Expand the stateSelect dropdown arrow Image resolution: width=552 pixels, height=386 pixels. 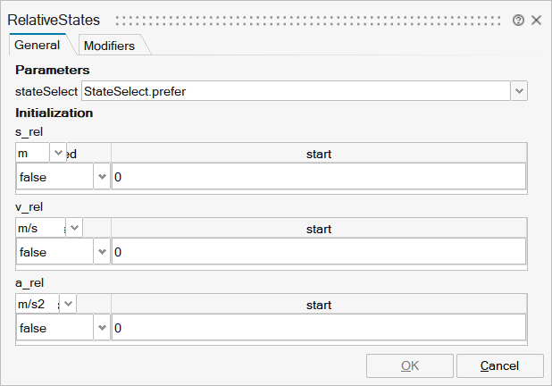[519, 91]
